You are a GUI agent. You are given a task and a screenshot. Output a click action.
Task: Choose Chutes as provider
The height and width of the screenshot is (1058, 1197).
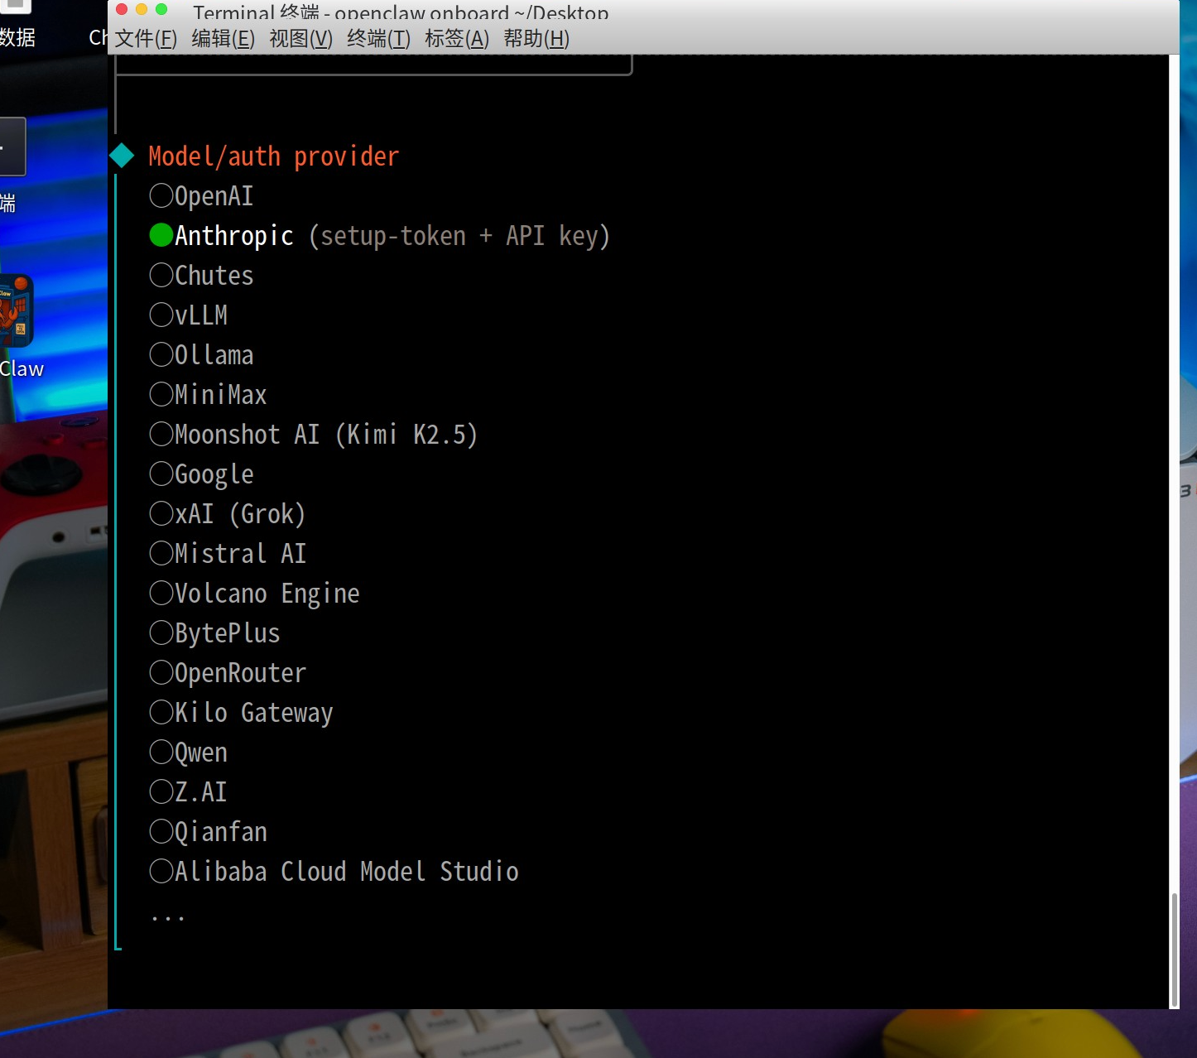(201, 276)
